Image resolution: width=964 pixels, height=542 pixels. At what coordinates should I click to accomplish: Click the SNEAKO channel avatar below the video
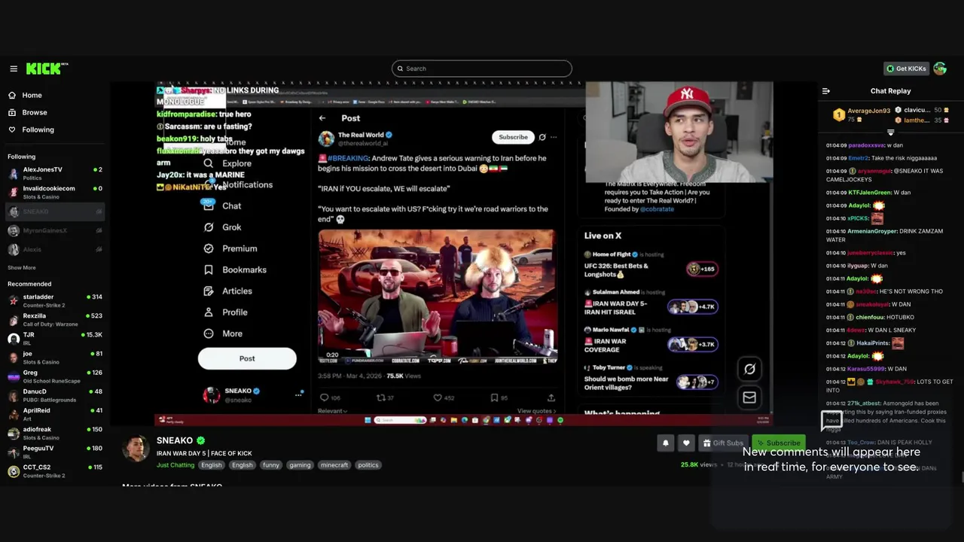point(136,449)
